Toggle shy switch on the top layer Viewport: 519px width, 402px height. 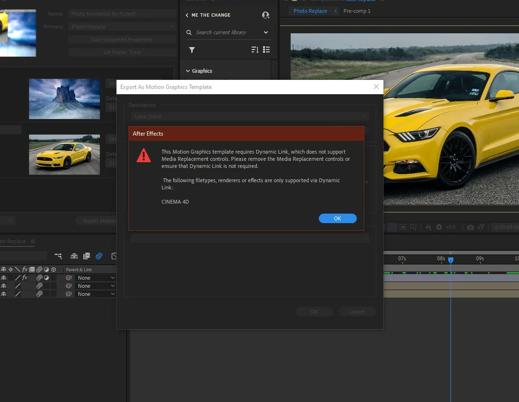click(x=4, y=278)
